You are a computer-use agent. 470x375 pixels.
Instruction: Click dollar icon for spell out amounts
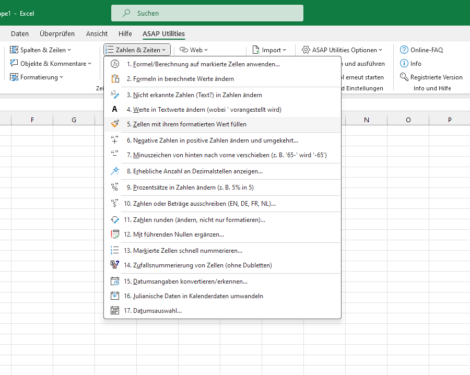(114, 203)
